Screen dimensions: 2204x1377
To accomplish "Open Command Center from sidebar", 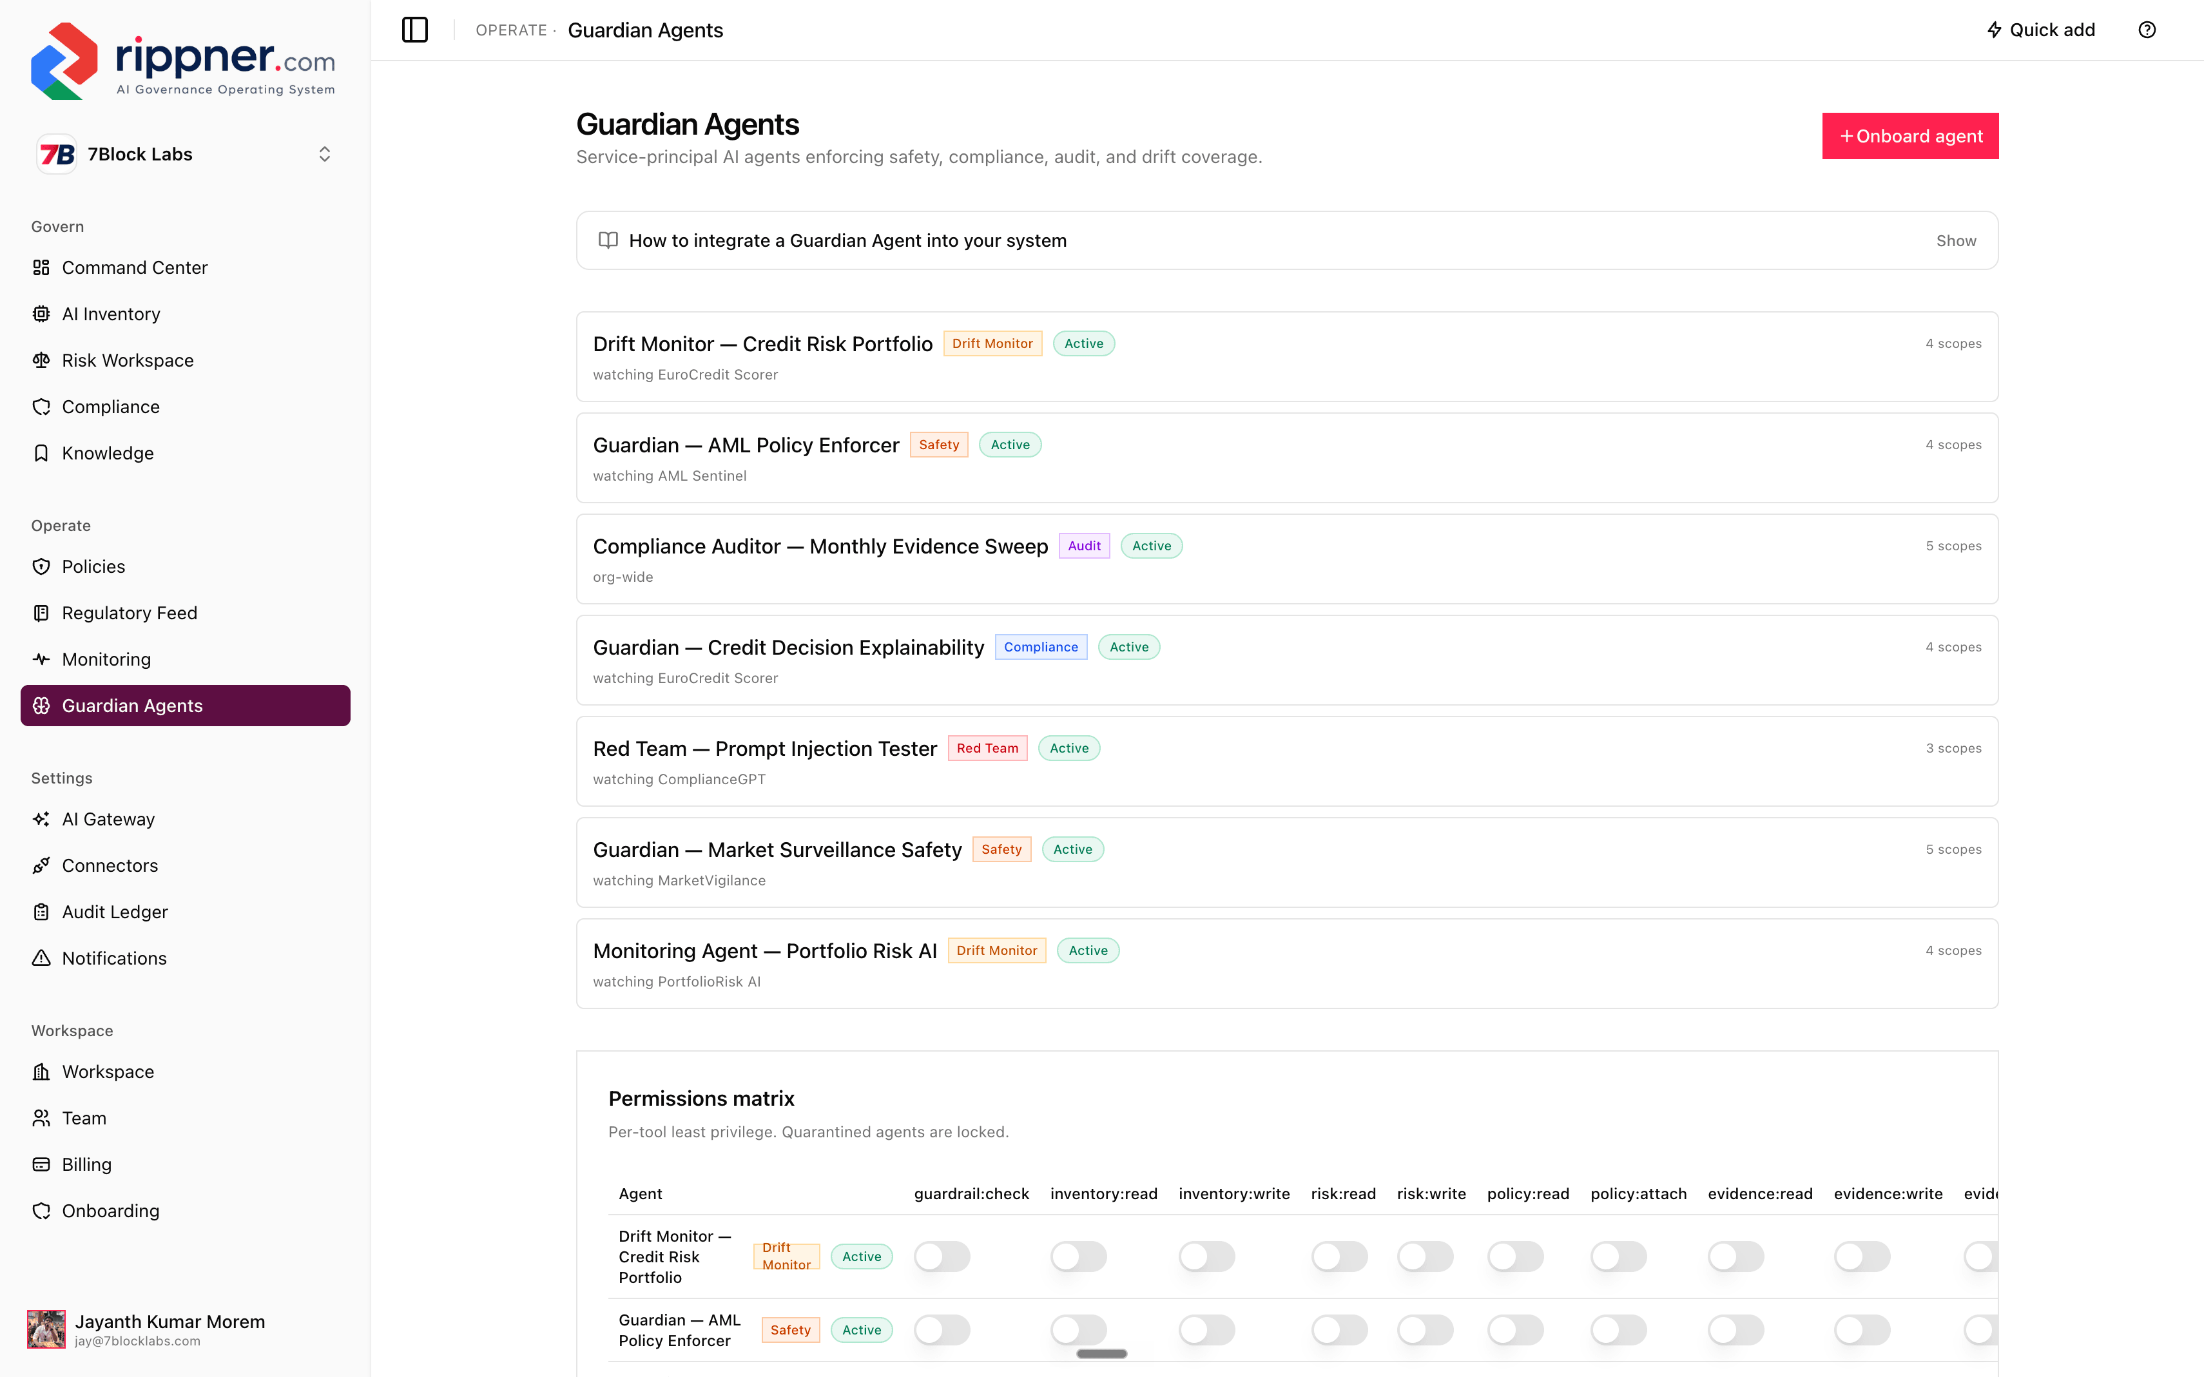I will [x=186, y=268].
